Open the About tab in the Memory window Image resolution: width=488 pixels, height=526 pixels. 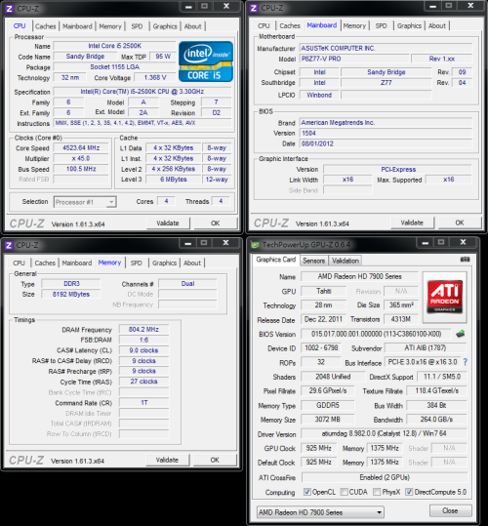pyautogui.click(x=192, y=263)
